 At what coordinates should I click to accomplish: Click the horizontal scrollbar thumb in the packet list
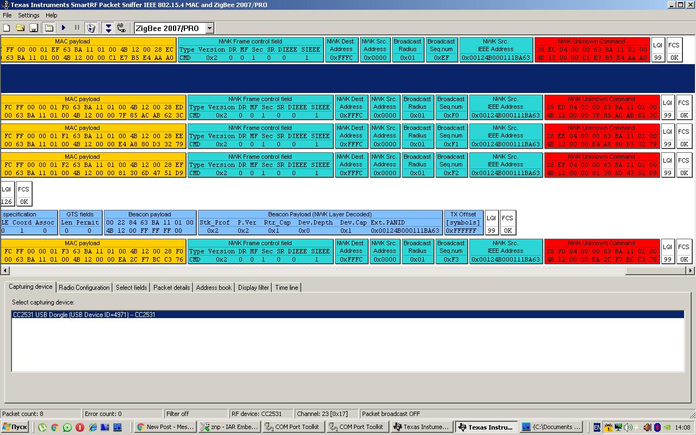click(x=656, y=270)
